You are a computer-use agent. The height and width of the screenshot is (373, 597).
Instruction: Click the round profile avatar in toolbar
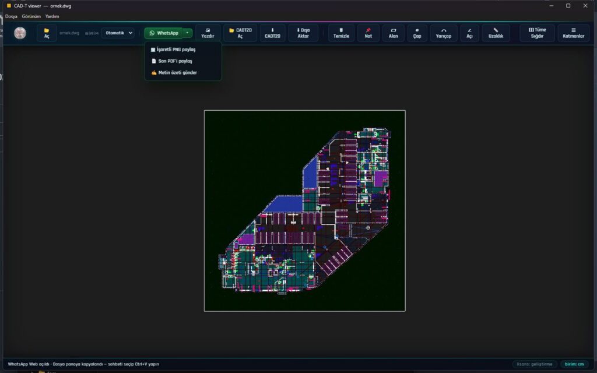[20, 33]
